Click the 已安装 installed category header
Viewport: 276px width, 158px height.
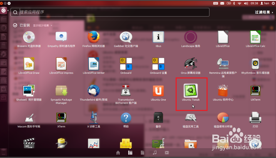tap(22, 25)
